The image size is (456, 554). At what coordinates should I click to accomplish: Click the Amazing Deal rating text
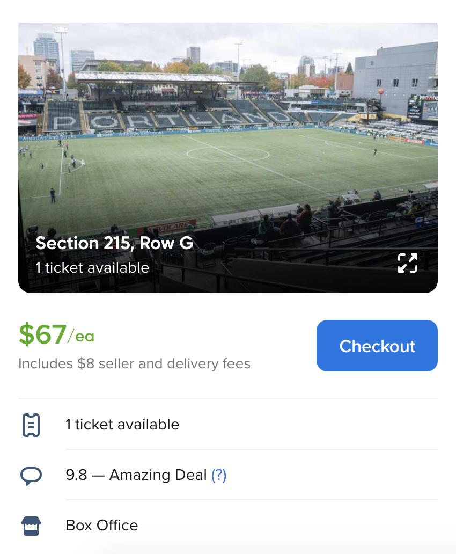click(x=158, y=475)
